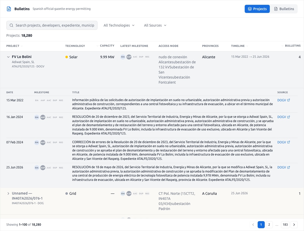Click the previous page arrow
This screenshot has height=231, width=304.
pyautogui.click(x=253, y=225)
